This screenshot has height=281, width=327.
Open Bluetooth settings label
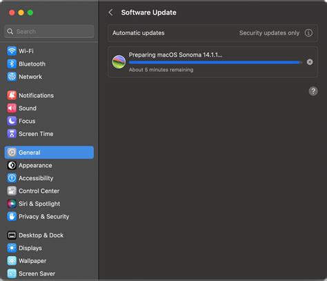coord(32,64)
